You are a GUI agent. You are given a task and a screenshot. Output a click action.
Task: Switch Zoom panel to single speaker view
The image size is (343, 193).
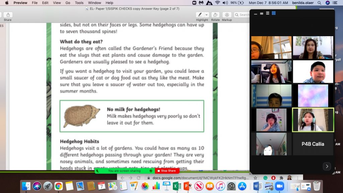(262, 13)
